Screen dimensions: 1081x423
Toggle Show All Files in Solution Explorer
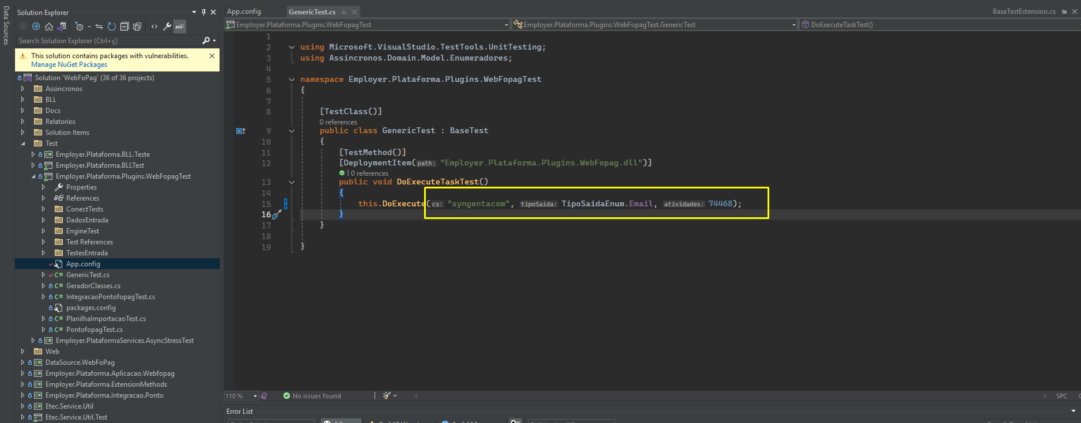(x=137, y=27)
